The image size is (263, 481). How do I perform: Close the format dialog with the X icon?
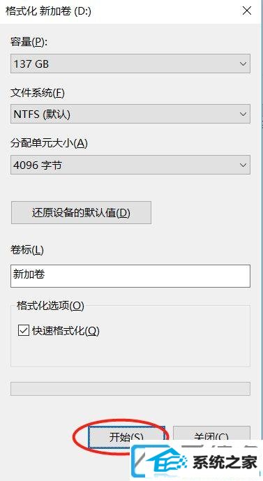click(x=247, y=11)
